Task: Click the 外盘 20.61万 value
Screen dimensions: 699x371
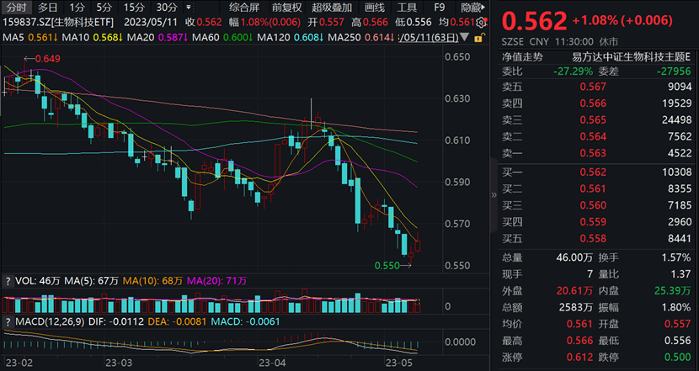Action: 574,291
